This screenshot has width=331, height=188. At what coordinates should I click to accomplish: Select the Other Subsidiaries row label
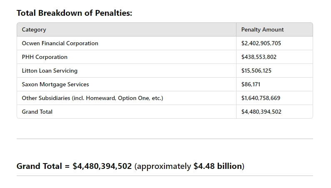pos(92,98)
